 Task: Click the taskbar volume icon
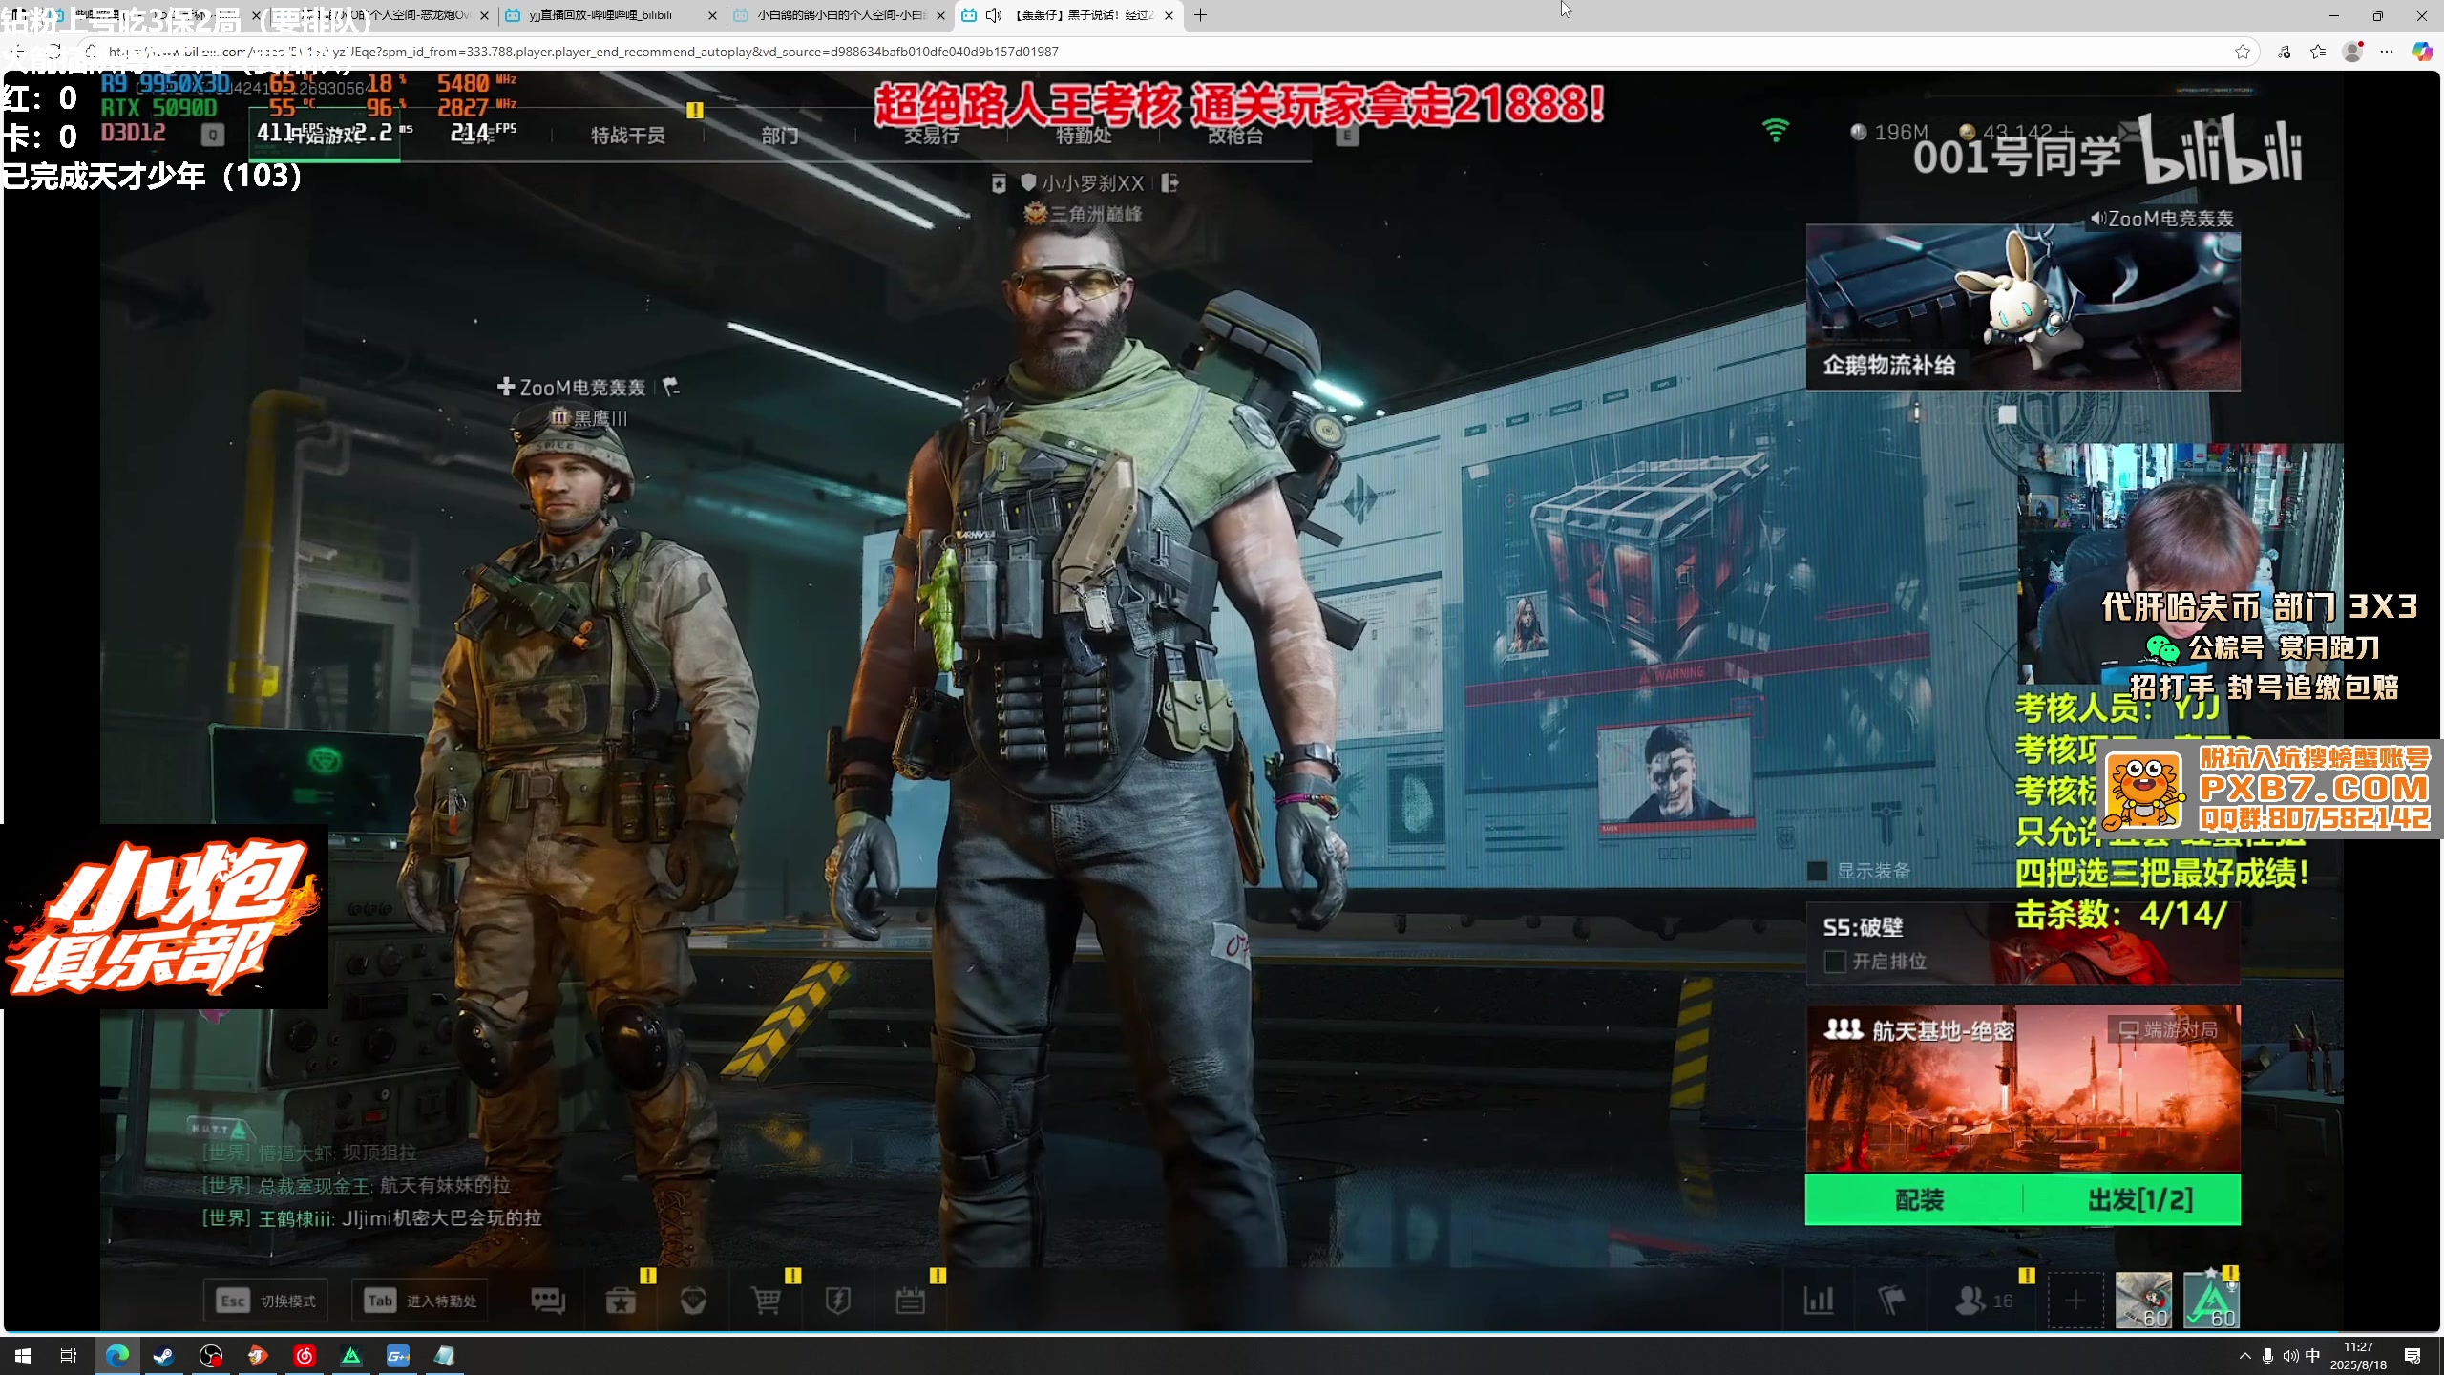[2290, 1355]
